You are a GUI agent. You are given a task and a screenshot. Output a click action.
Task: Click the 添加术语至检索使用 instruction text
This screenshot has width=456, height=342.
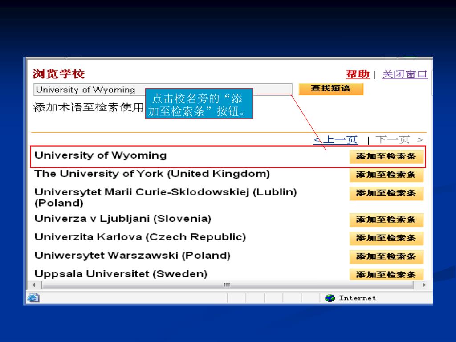point(89,107)
